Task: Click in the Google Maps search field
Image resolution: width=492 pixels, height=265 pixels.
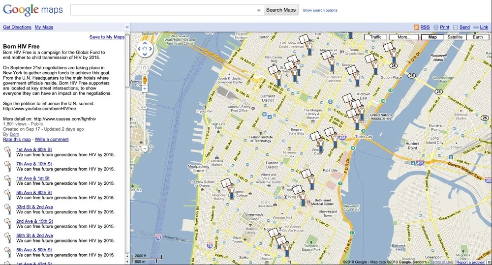Action: [x=167, y=10]
